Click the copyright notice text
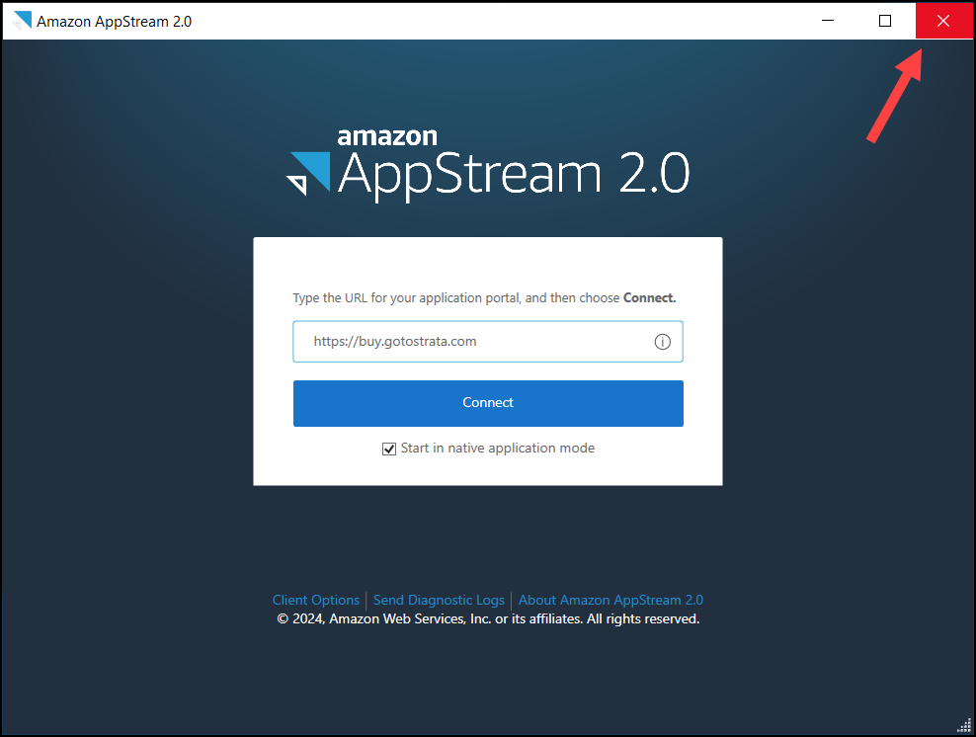 point(488,618)
